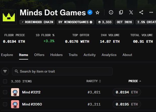156x112 pixels.
Task: Switch to the Activity tab
Action: pyautogui.click(x=90, y=55)
